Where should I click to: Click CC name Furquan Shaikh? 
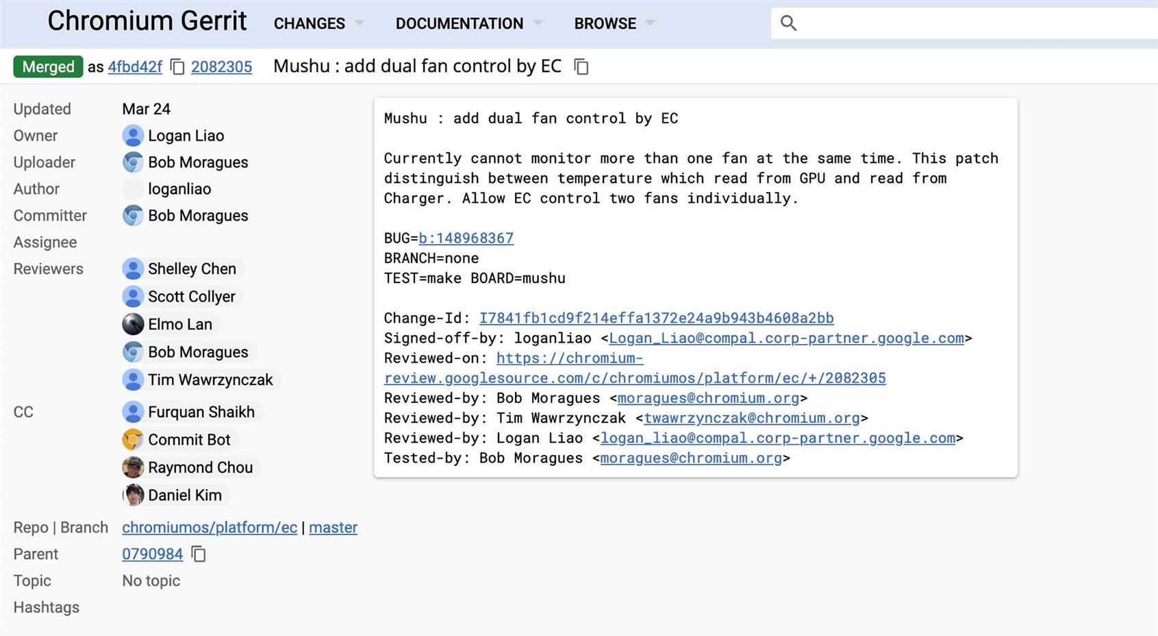(201, 412)
